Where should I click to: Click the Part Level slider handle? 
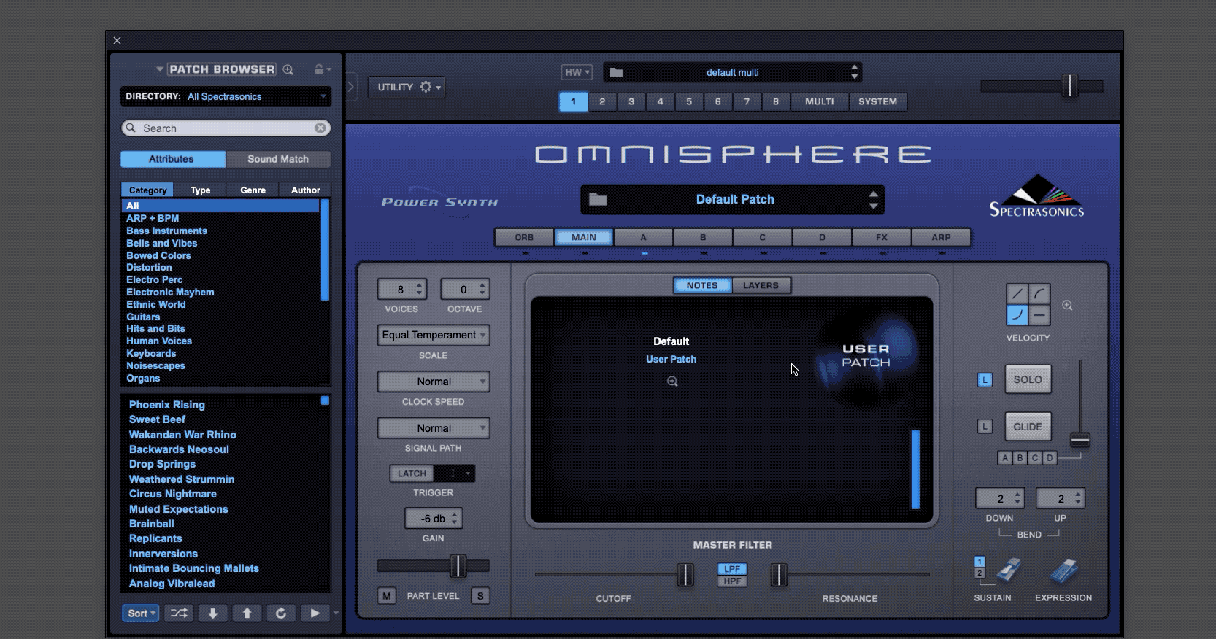[x=458, y=565]
